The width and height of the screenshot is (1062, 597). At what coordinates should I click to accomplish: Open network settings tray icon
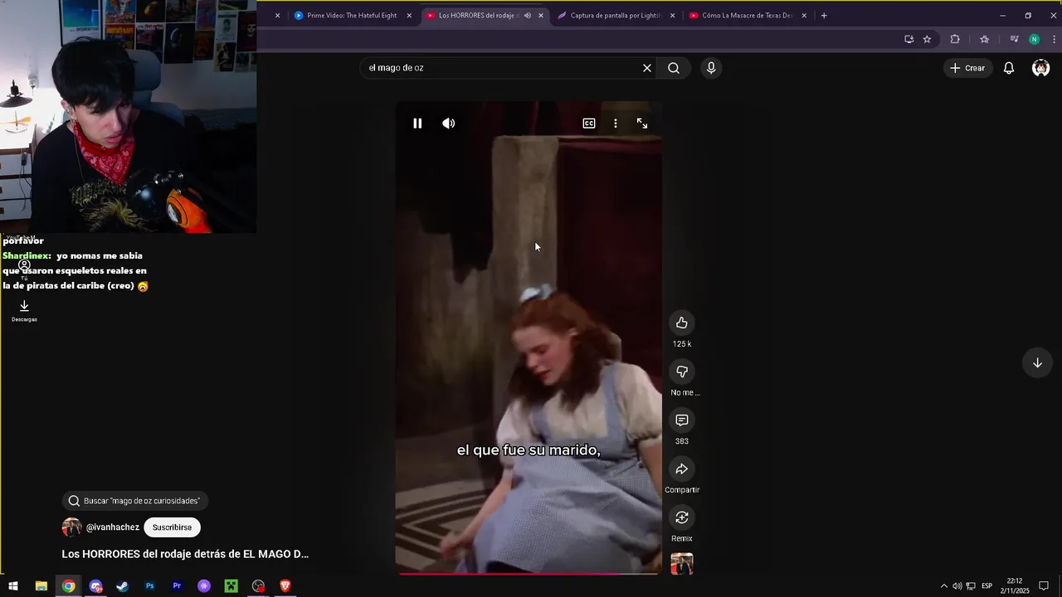971,586
